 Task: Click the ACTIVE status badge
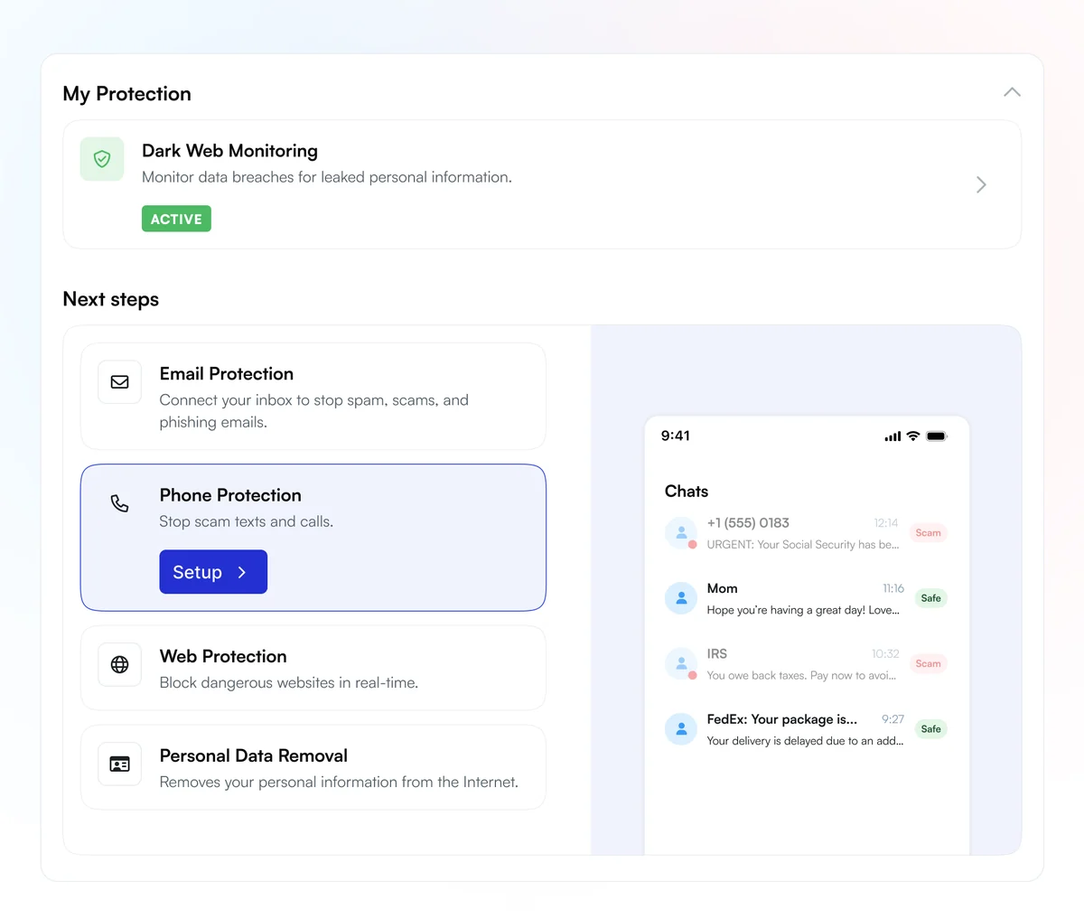tap(176, 219)
